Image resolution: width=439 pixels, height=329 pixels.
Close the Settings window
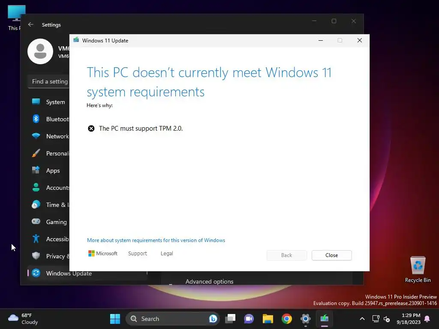click(x=354, y=21)
